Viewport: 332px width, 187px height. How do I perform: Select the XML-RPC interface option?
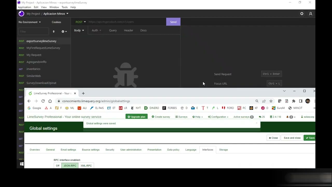[86, 166]
